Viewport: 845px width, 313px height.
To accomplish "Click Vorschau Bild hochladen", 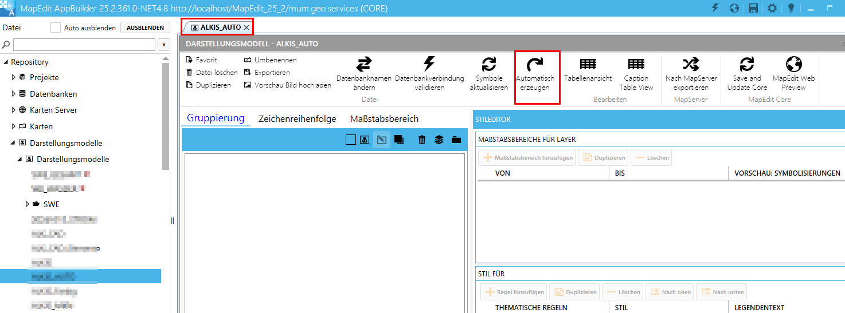I will tap(288, 85).
